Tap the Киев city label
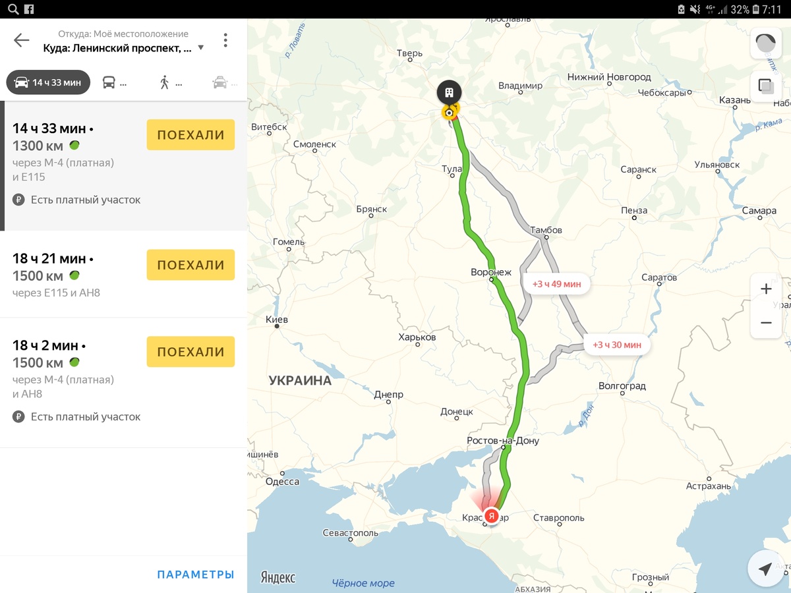Viewport: 791px width, 593px height. point(276,320)
